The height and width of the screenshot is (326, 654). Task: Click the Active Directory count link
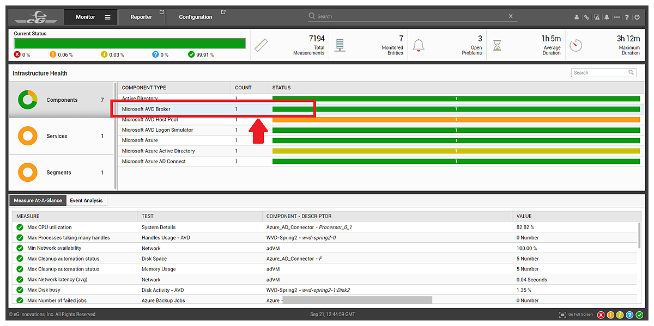pos(237,99)
